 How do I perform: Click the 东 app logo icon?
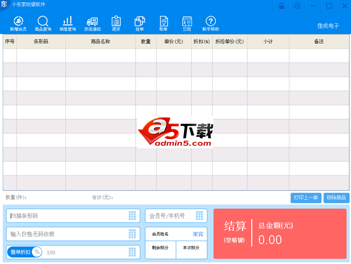4,4
